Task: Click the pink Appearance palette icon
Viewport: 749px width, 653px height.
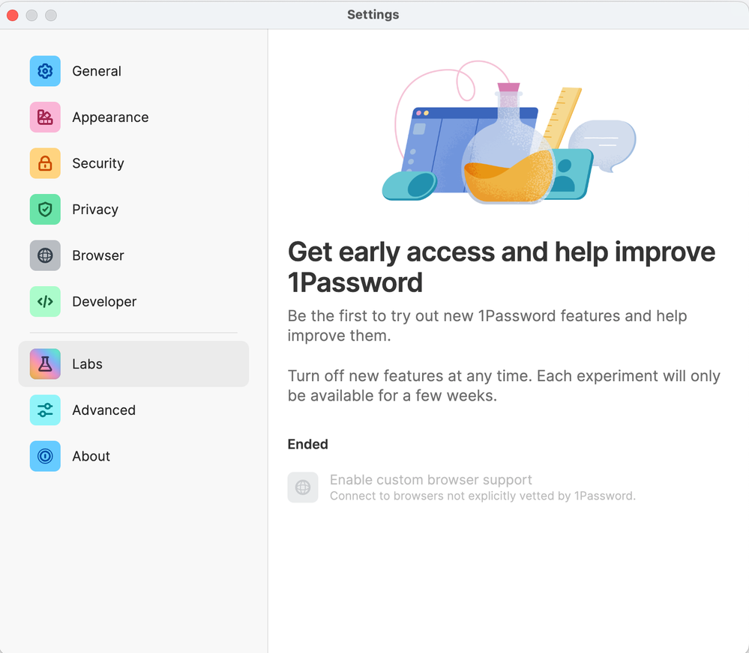Action: [x=45, y=118]
